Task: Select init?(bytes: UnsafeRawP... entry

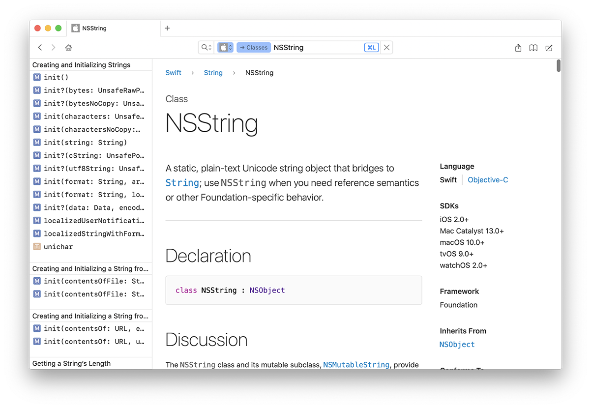Action: coord(91,90)
